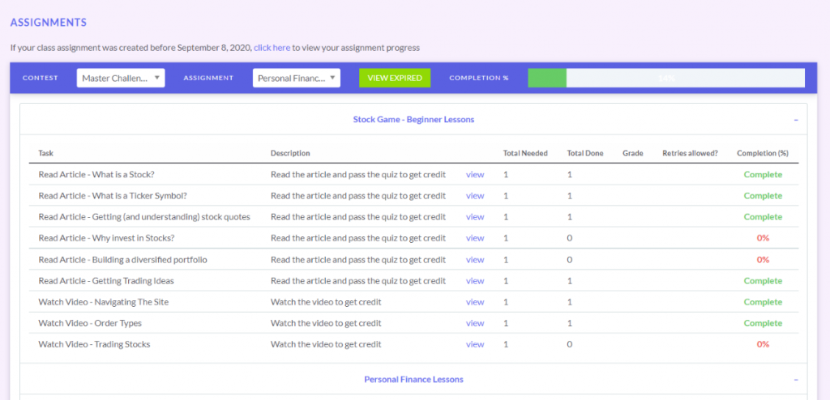Click the View Expired button
This screenshot has width=830, height=400.
click(395, 78)
